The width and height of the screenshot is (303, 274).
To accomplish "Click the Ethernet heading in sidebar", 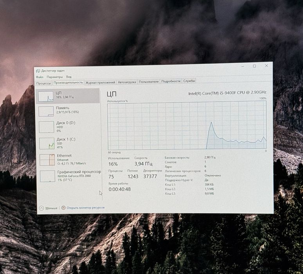I will point(64,155).
